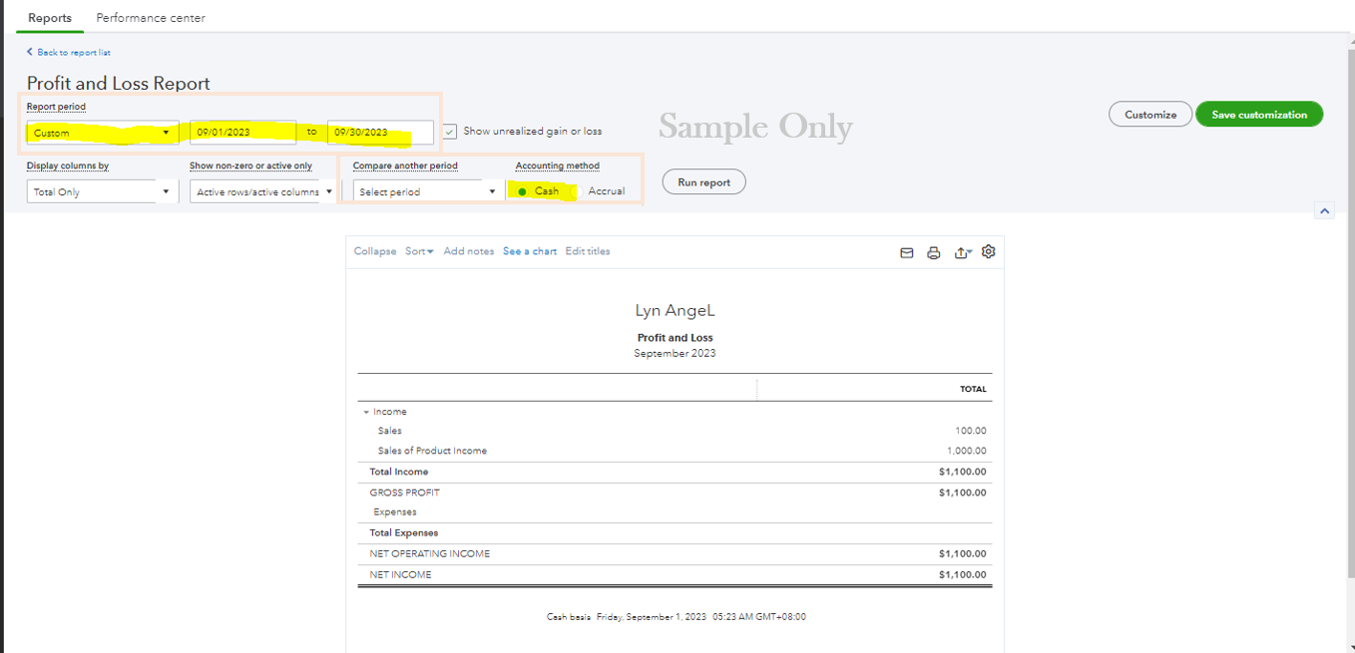The image size is (1355, 653).
Task: Click the Total Income row label
Action: coord(399,472)
